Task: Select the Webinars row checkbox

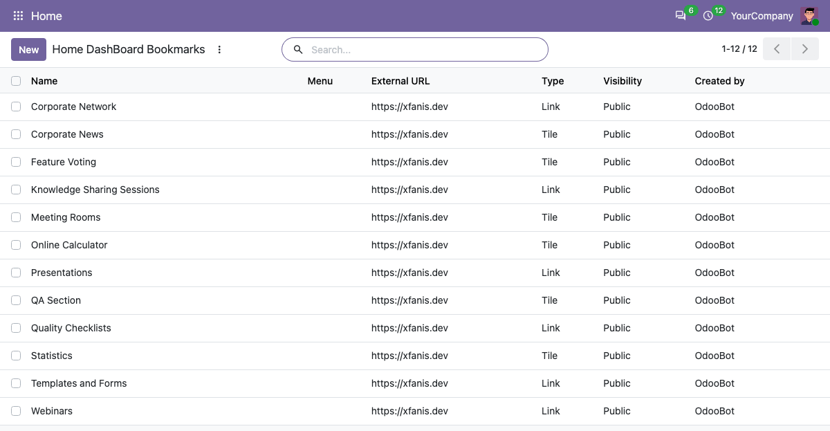Action: point(16,411)
